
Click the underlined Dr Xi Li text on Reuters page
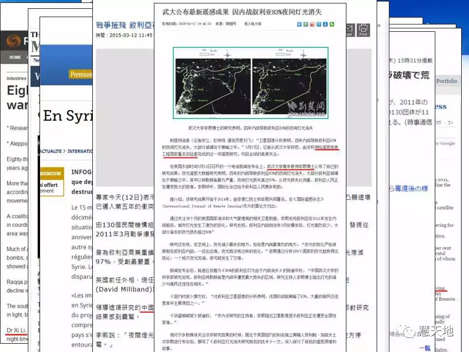[x=16, y=330]
